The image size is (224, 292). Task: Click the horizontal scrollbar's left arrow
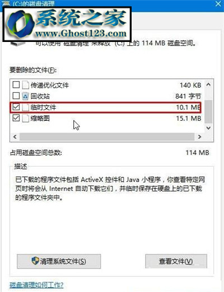pyautogui.click(x=15, y=136)
